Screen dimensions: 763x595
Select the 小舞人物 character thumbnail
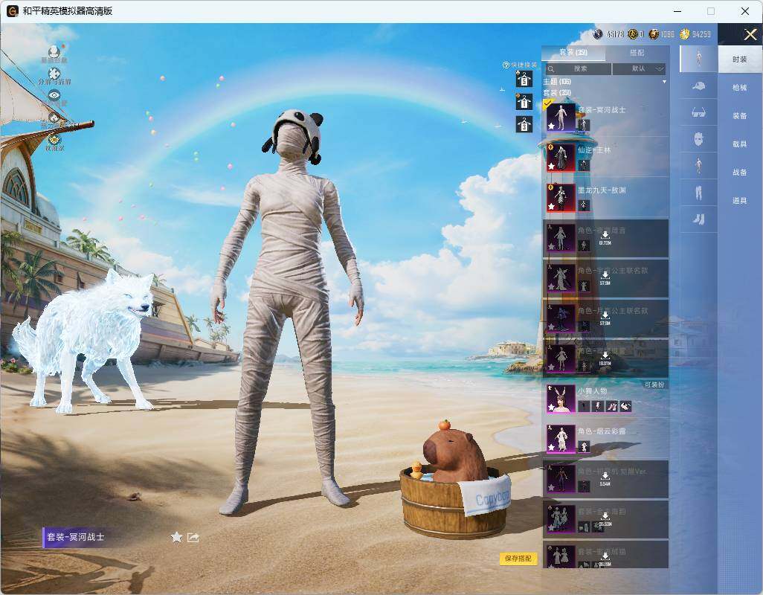(x=561, y=399)
